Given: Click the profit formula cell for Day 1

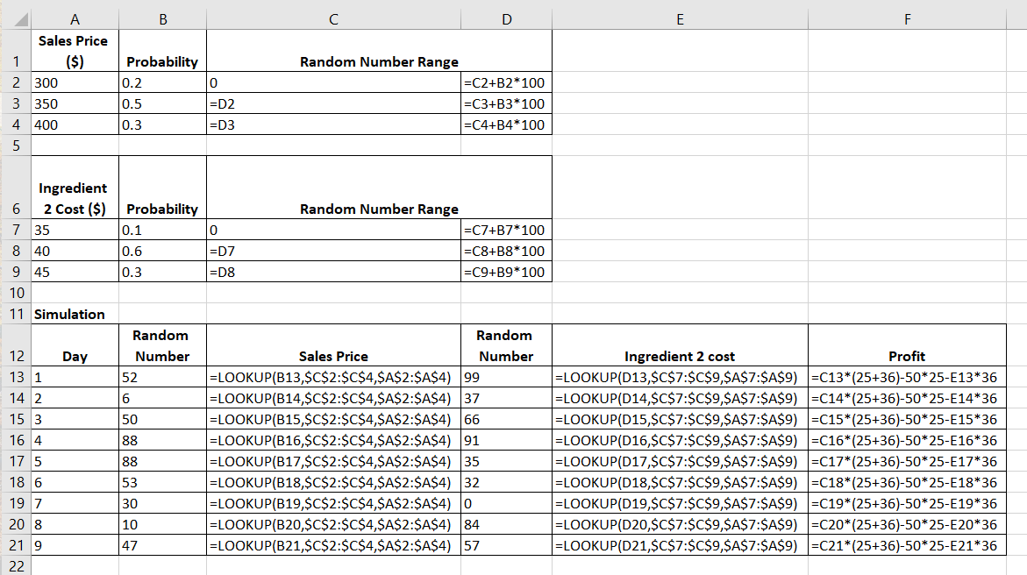Looking at the screenshot, I should click(x=906, y=377).
